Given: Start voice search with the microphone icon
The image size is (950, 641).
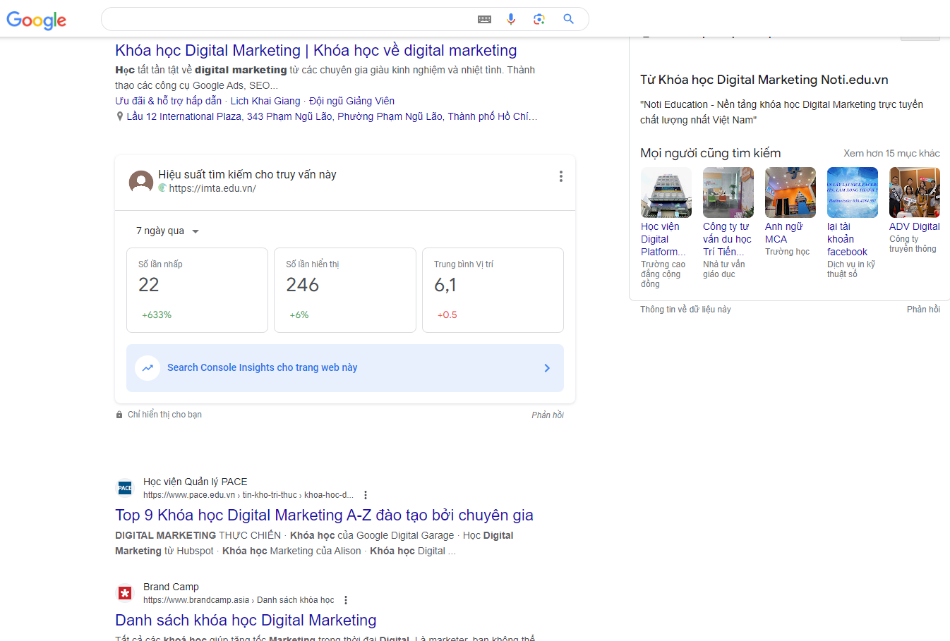Looking at the screenshot, I should [511, 19].
